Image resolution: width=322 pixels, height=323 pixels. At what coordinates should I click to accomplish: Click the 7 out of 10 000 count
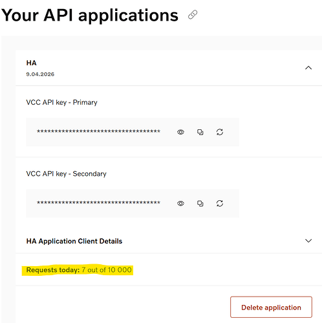pyautogui.click(x=107, y=270)
